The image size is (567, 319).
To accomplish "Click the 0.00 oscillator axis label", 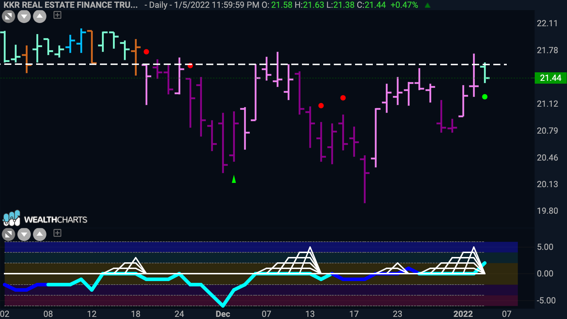I will coord(545,274).
